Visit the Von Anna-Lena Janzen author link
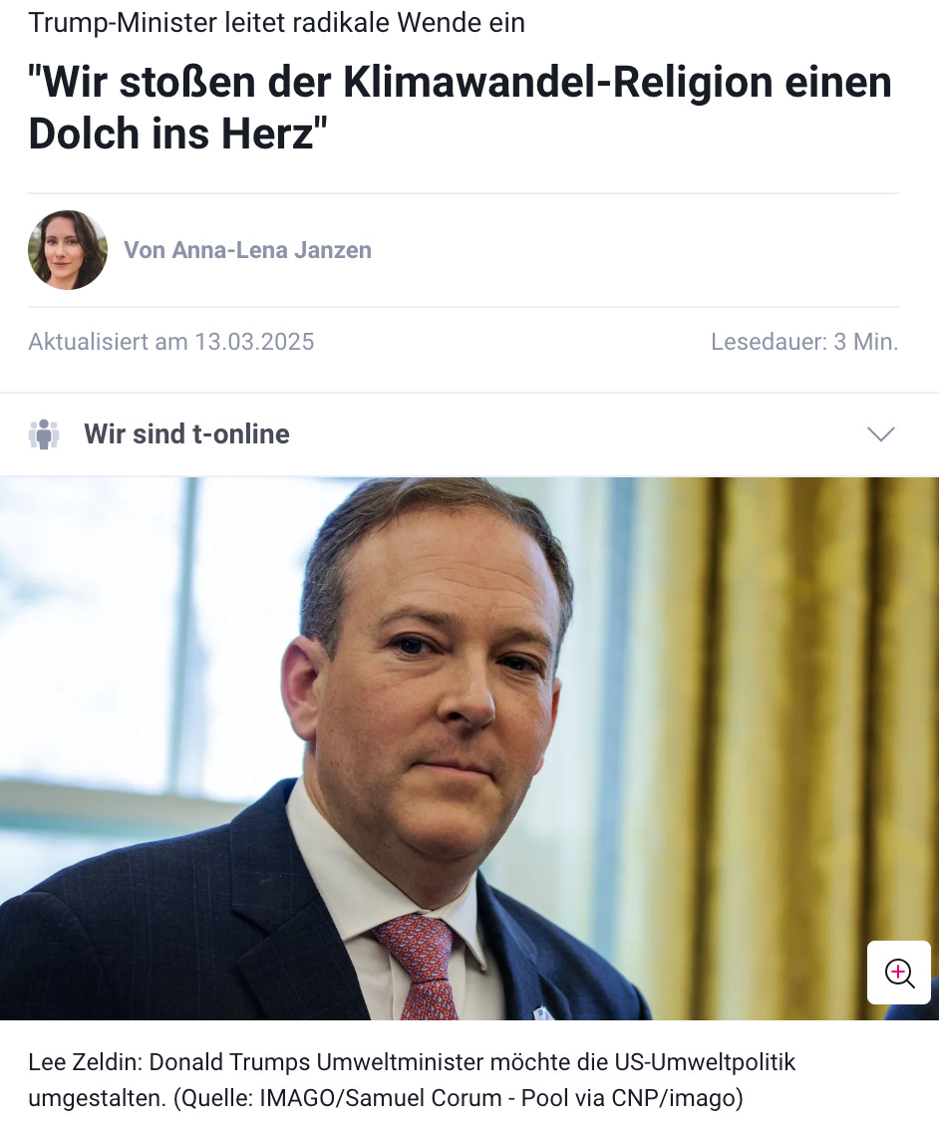This screenshot has height=1122, width=939. [247, 250]
